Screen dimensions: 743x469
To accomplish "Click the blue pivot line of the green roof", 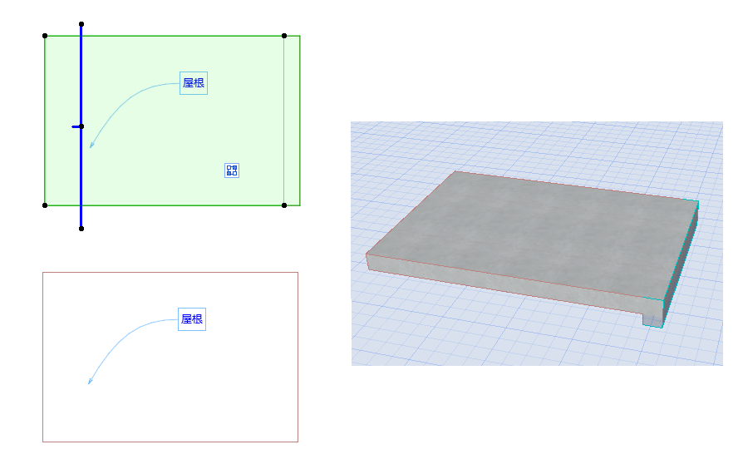I will tap(81, 126).
